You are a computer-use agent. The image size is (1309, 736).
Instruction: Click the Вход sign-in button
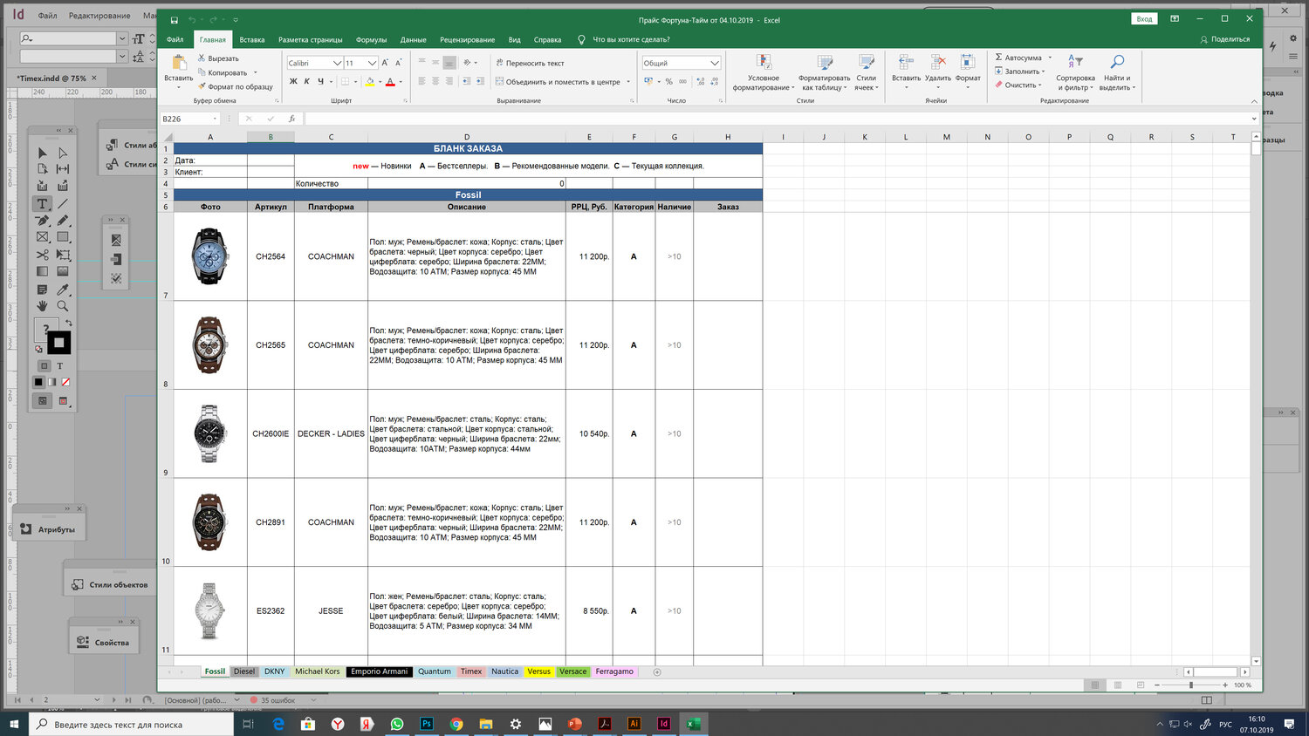1144,19
